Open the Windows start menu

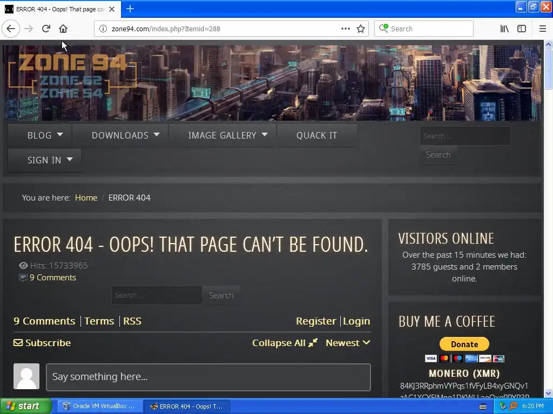click(25, 406)
